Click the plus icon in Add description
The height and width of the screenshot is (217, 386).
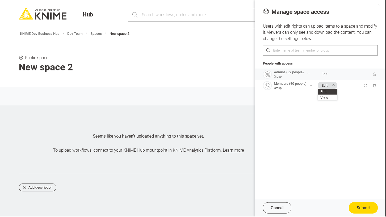[x=25, y=188]
